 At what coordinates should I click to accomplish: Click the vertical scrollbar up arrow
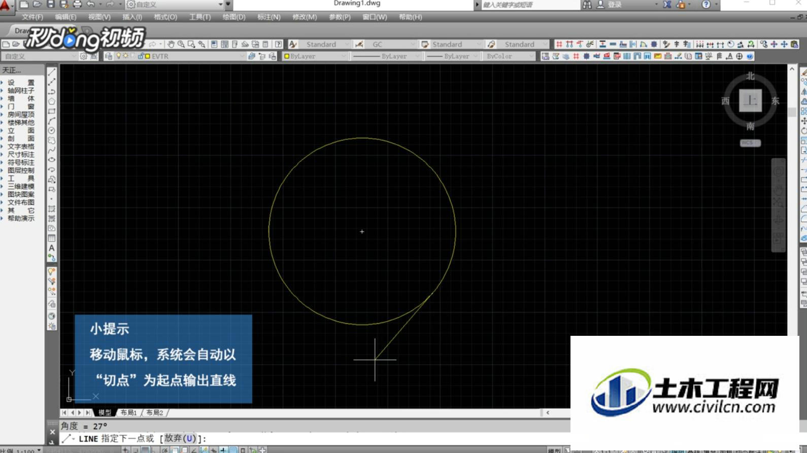[x=792, y=68]
